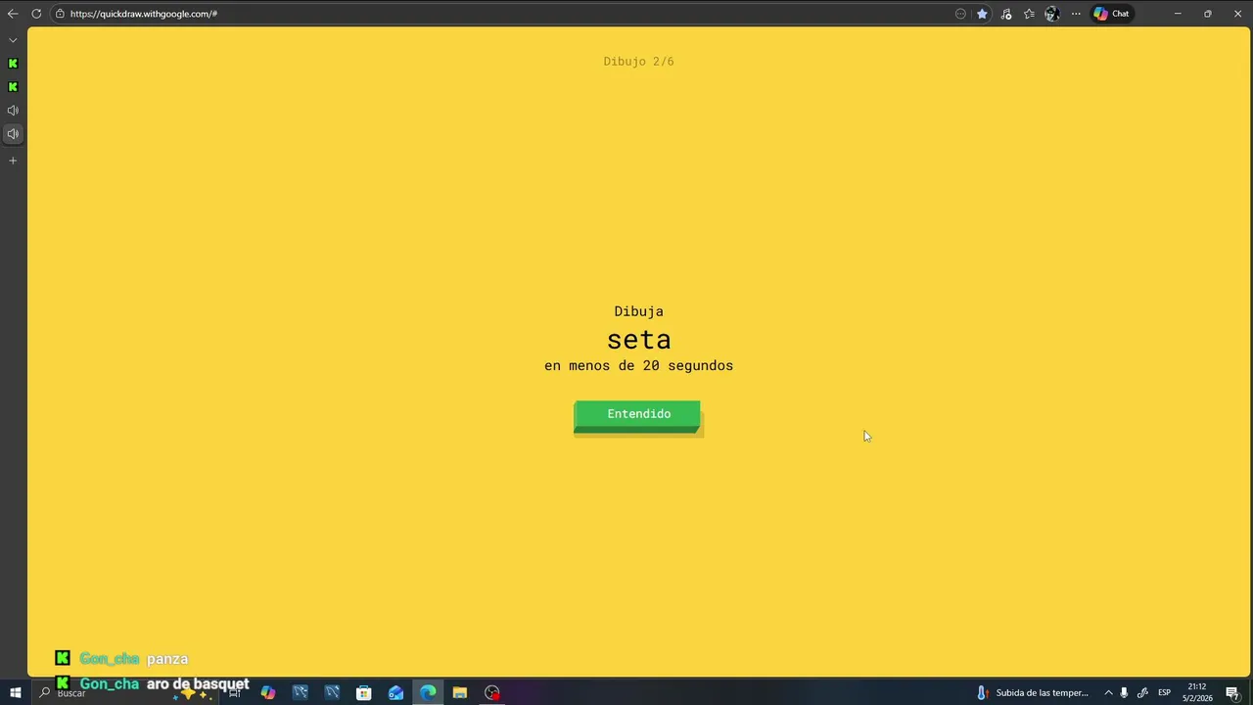
Task: Click the green Entendido button
Action: [637, 415]
